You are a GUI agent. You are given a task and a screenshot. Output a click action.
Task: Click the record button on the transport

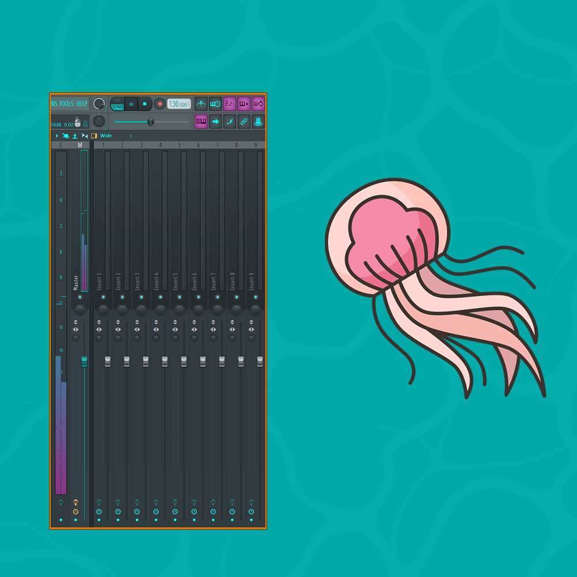(160, 104)
